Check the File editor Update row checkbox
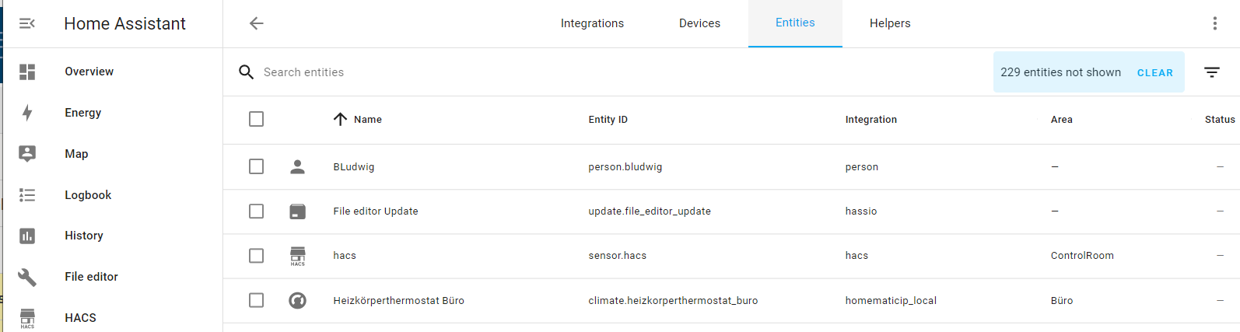Screen dimensions: 1240x332 [x=256, y=211]
